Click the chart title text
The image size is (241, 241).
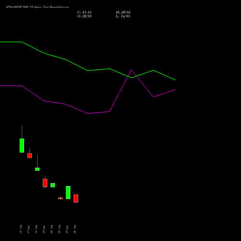click(38, 7)
